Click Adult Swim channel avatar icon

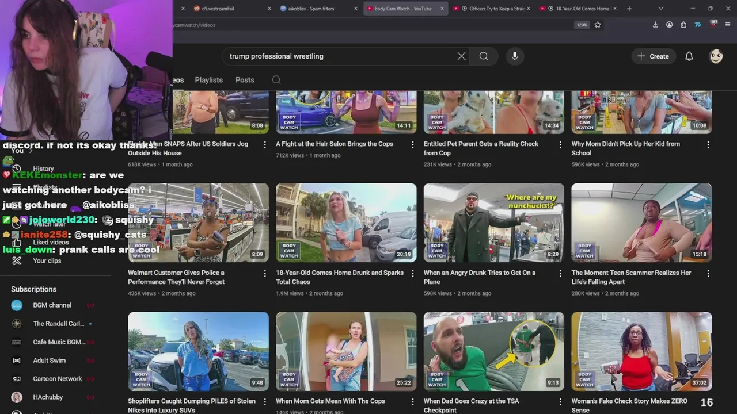pyautogui.click(x=17, y=361)
